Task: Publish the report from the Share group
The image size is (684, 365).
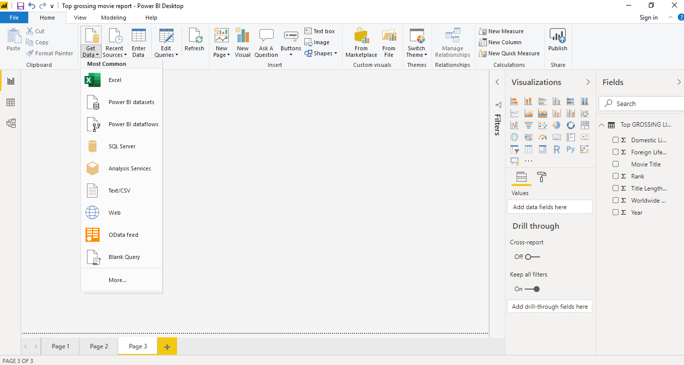Action: click(x=558, y=40)
